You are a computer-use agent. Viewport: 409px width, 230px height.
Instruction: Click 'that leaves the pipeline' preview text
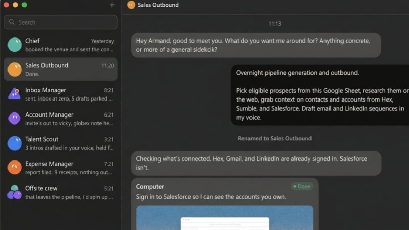click(69, 197)
